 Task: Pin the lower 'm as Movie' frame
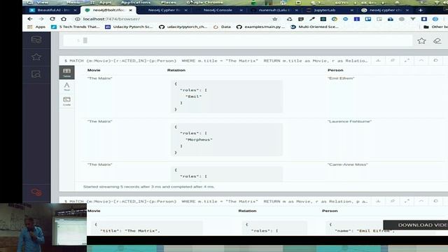393,201
